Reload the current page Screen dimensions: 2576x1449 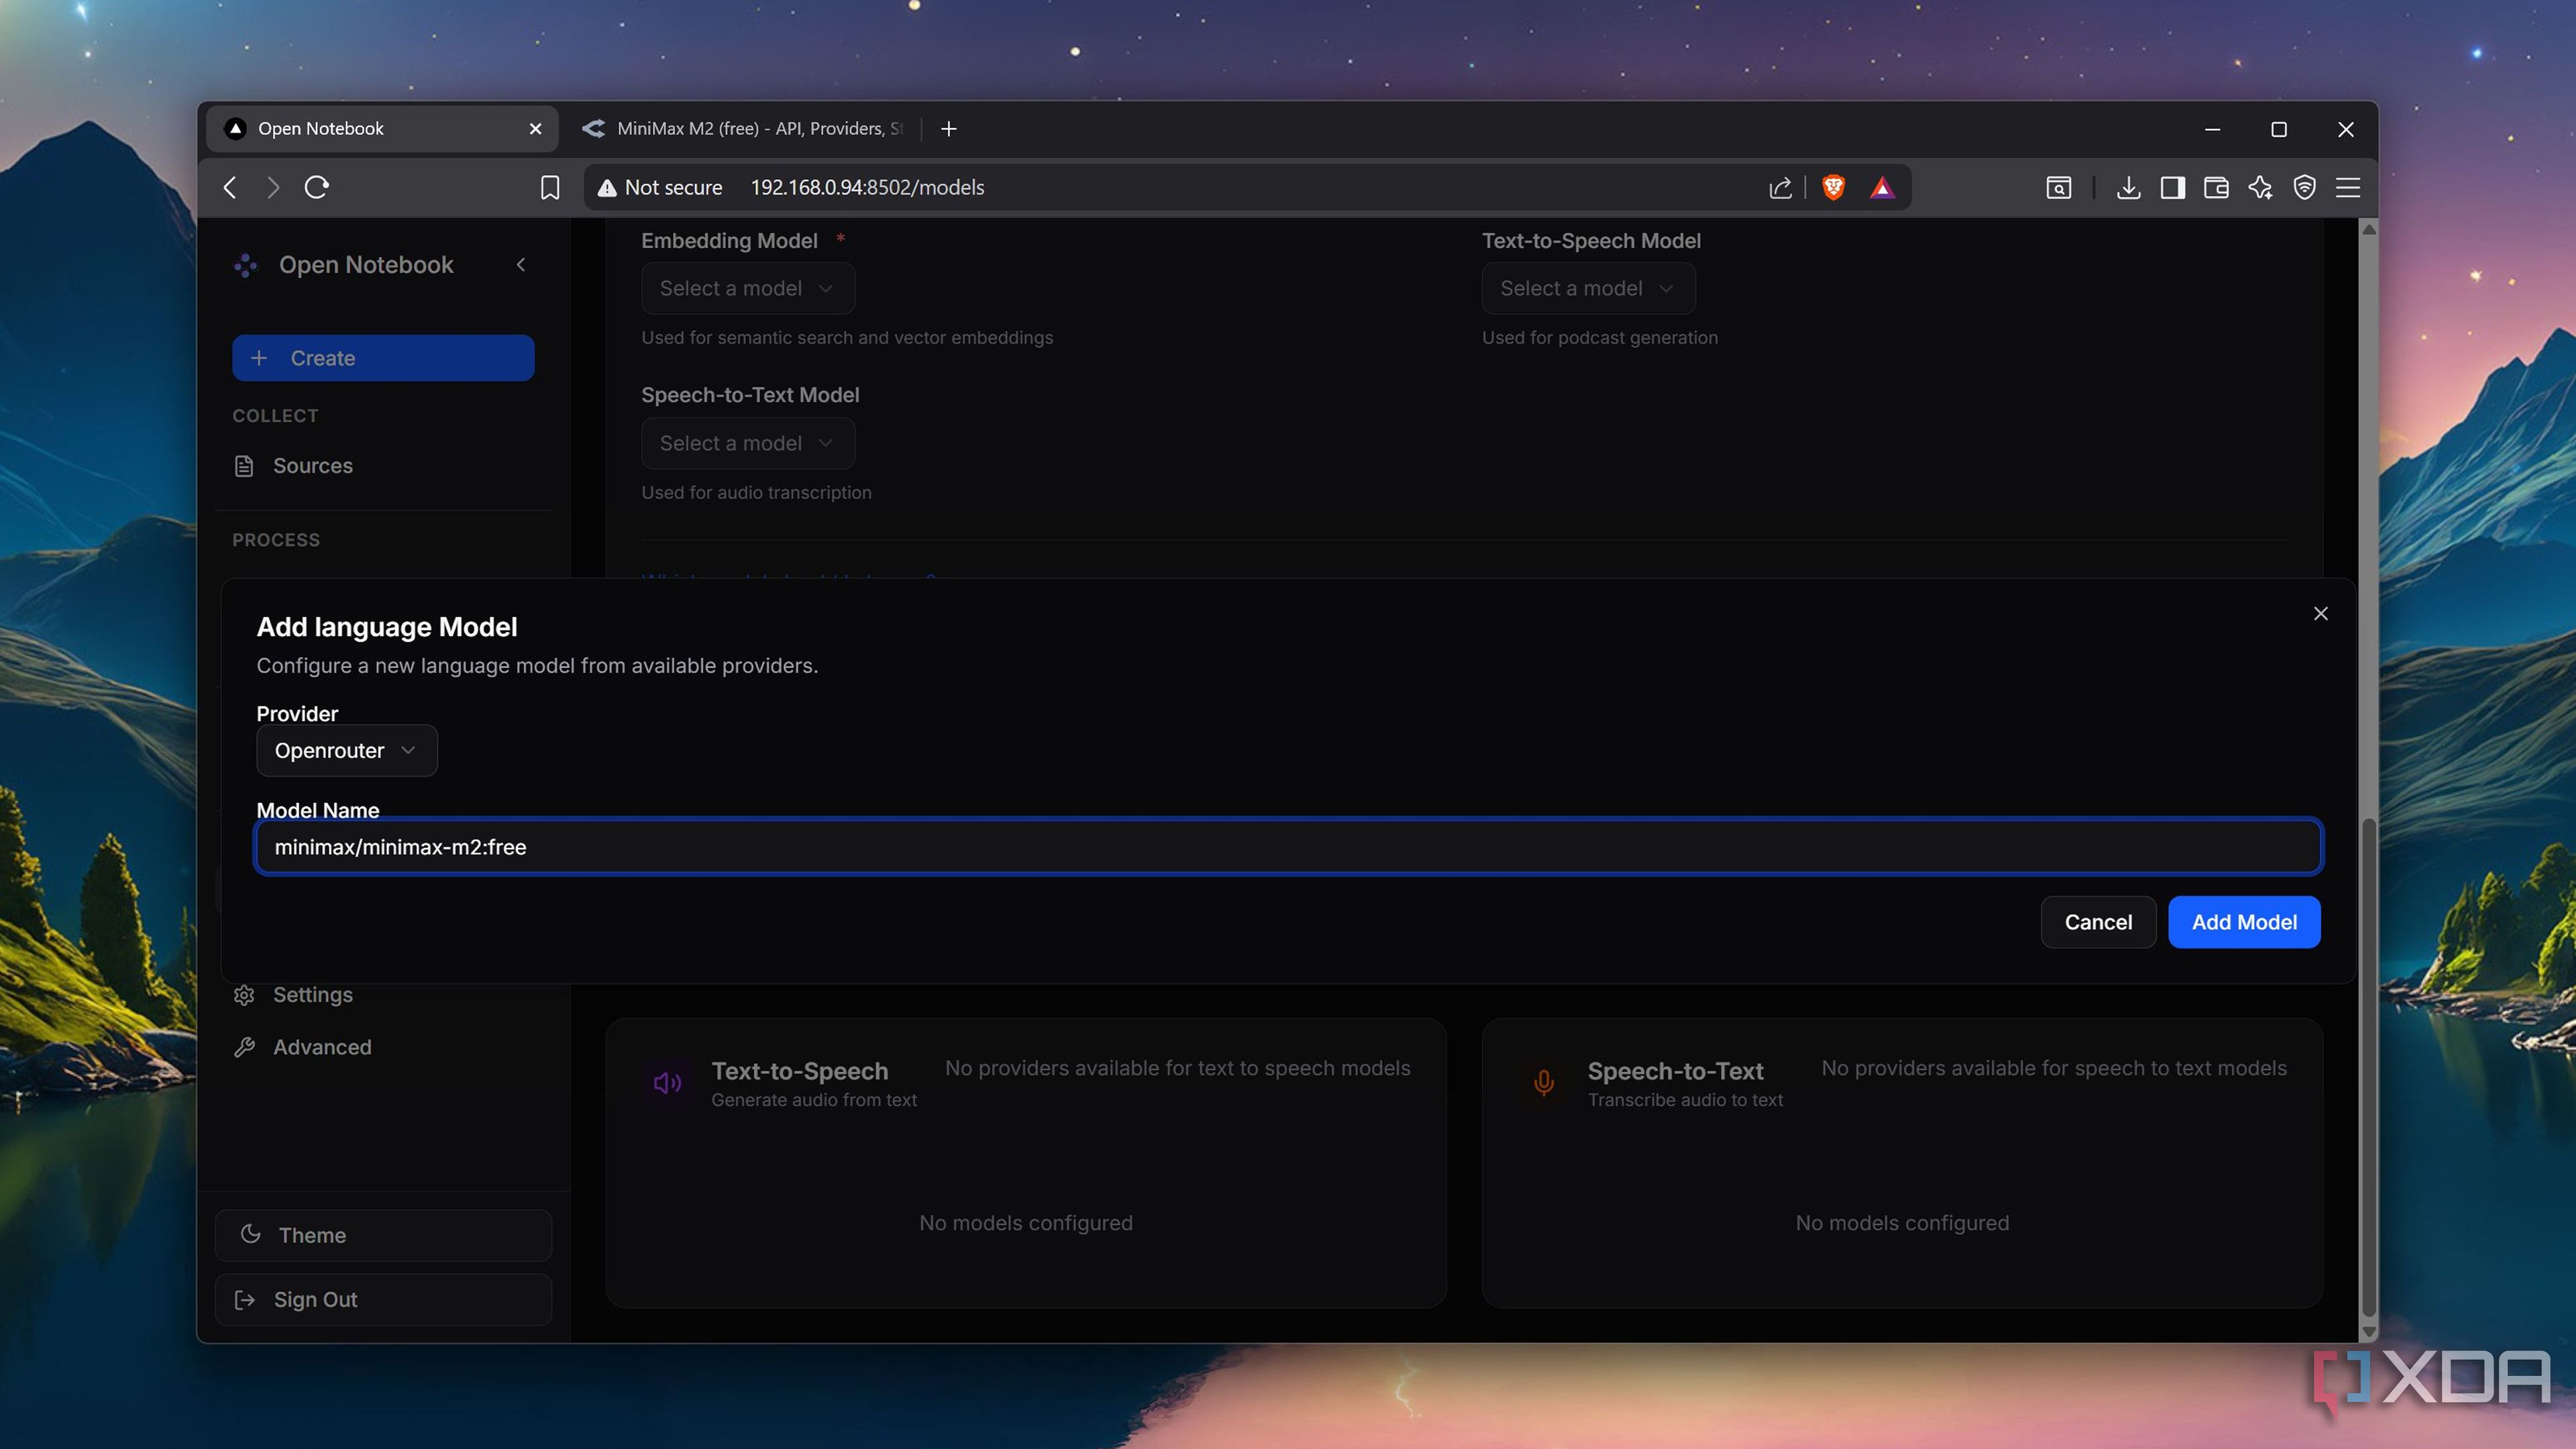[x=317, y=187]
